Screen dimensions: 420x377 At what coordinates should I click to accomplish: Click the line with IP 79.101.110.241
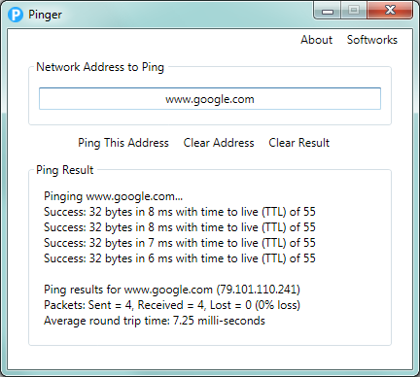point(172,290)
